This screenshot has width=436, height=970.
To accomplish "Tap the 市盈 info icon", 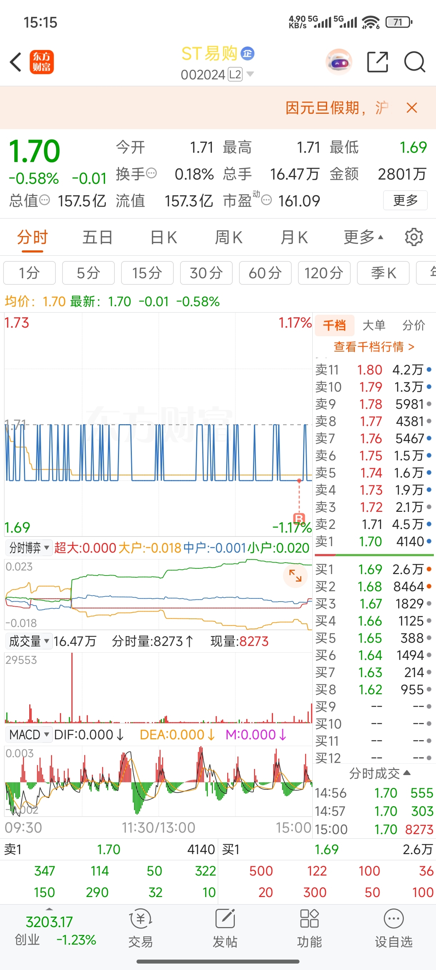I will tap(266, 200).
